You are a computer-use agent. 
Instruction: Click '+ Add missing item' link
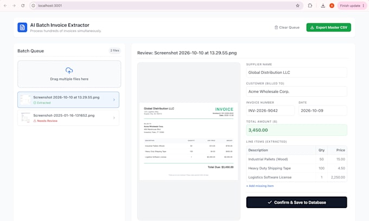click(x=260, y=186)
